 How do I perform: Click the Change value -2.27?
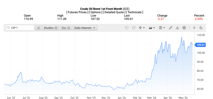(x=161, y=19)
